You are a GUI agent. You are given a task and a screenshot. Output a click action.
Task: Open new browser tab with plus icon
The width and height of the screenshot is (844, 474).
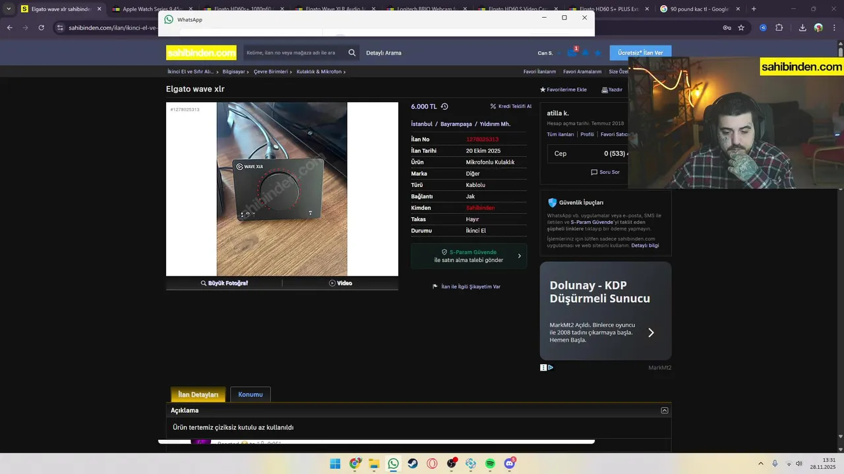coord(754,9)
